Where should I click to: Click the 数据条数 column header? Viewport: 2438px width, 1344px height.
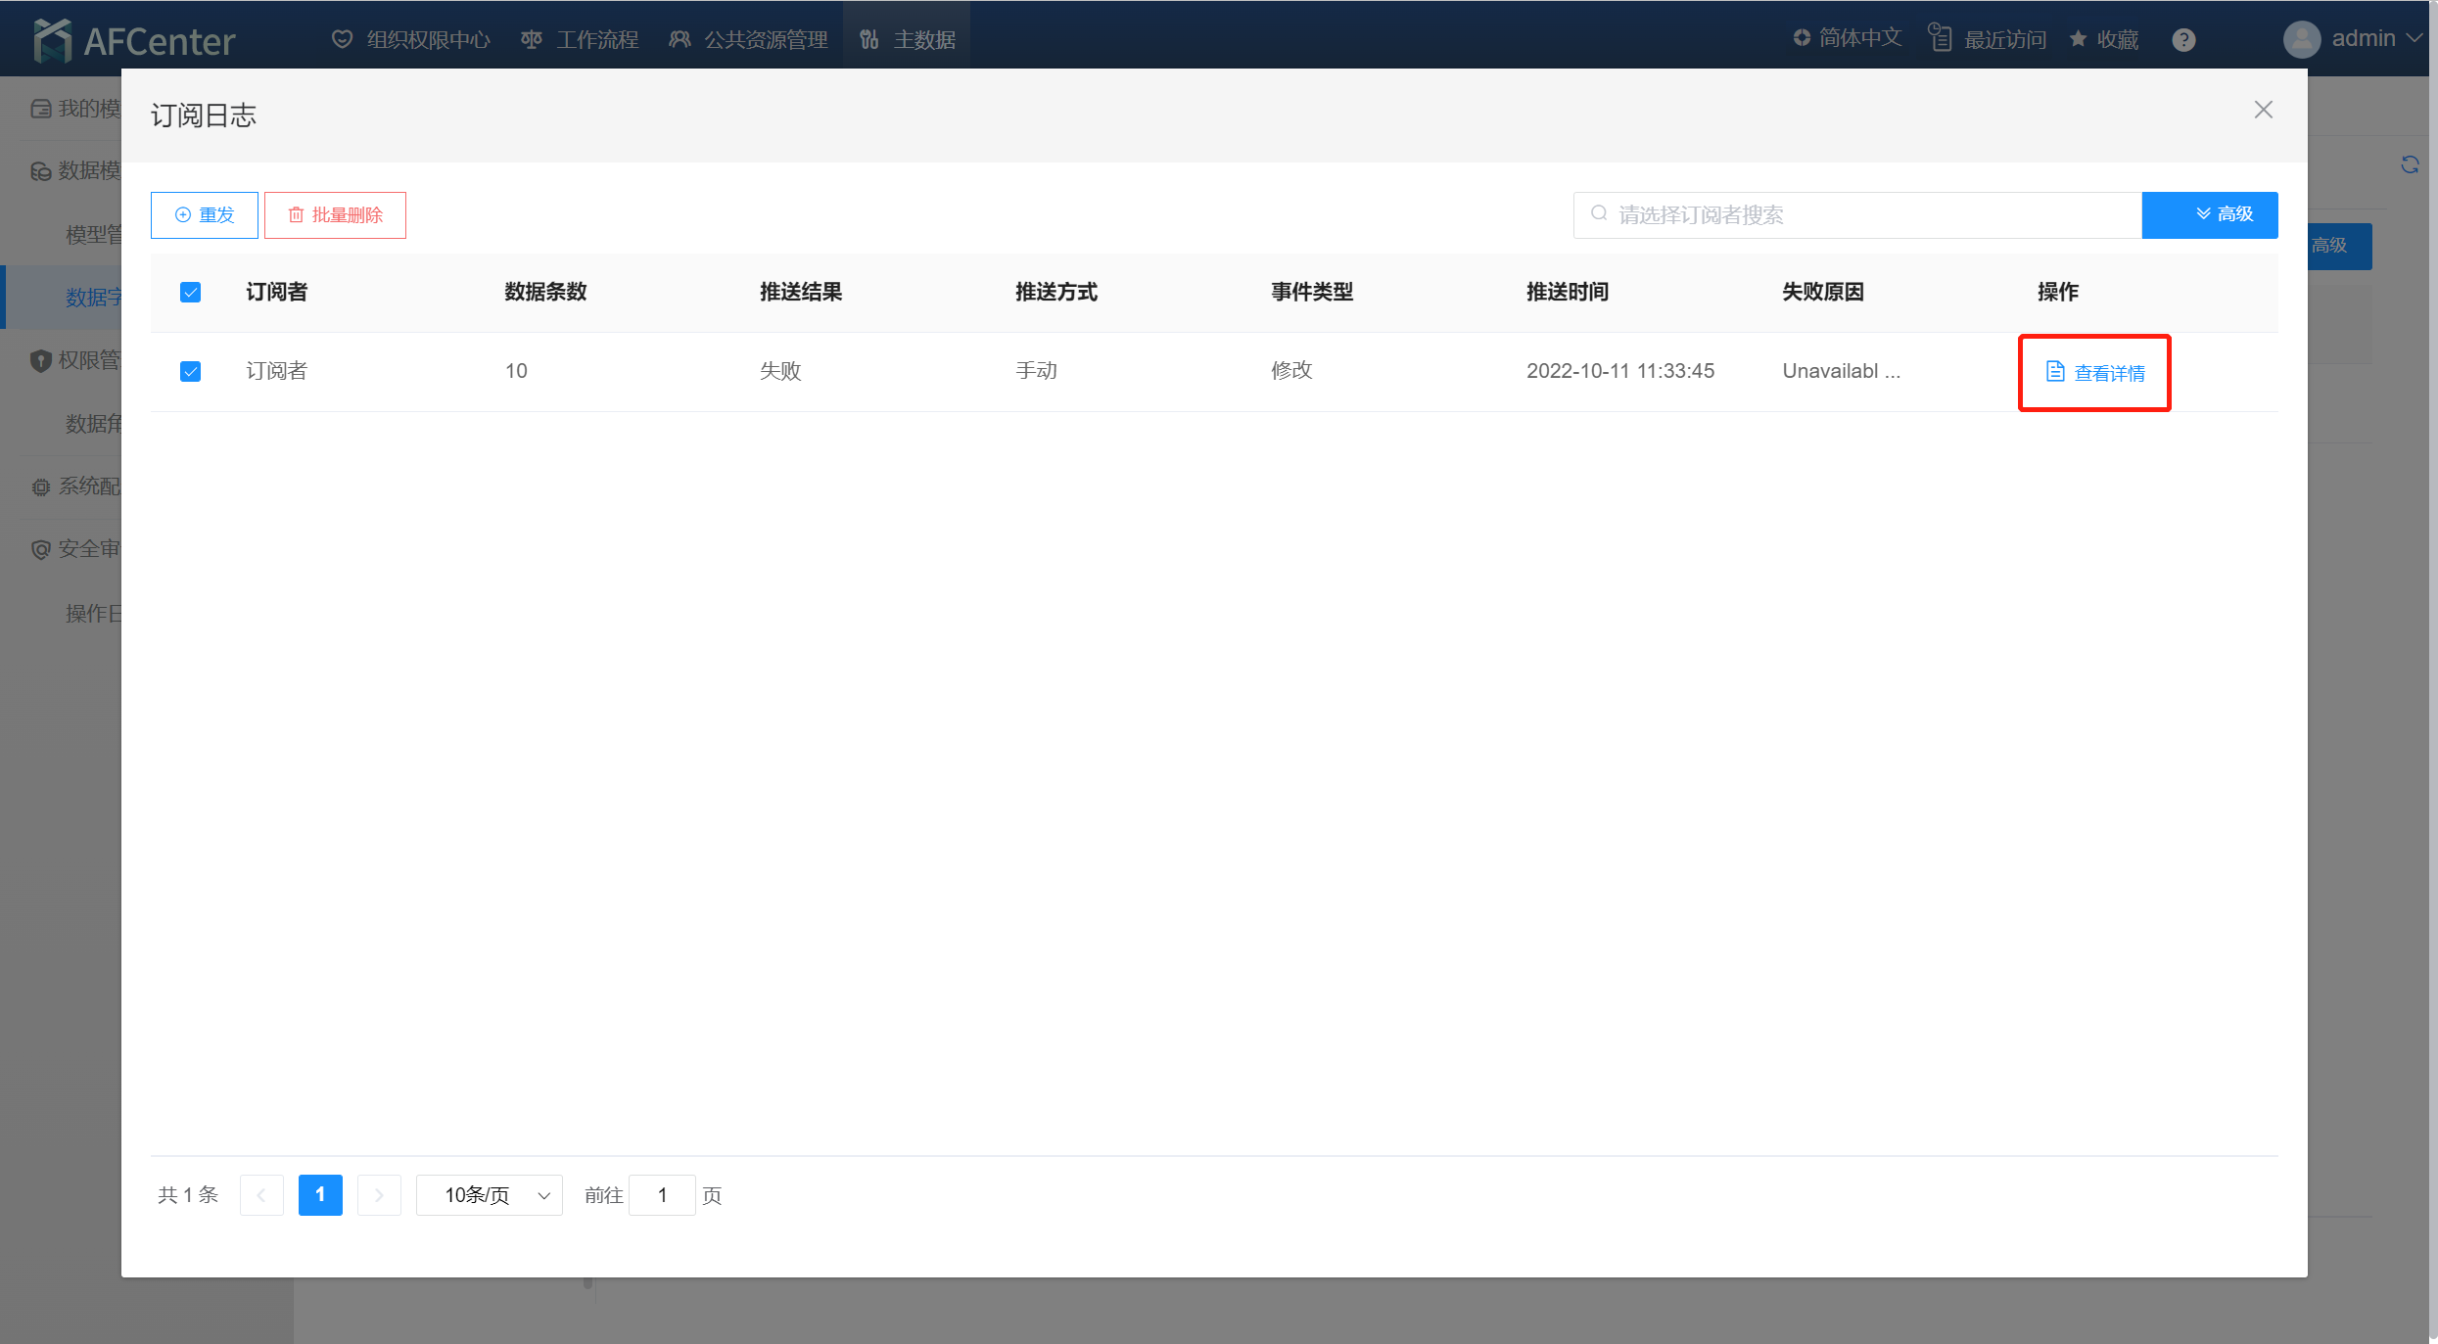tap(545, 292)
